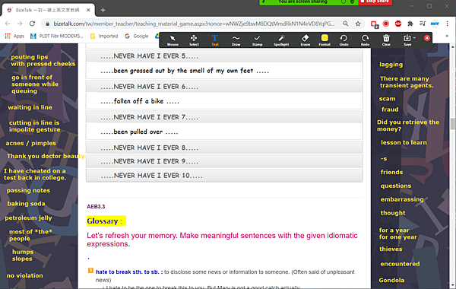
Task: Click the 'been pulled over' text
Action: [x=139, y=132]
